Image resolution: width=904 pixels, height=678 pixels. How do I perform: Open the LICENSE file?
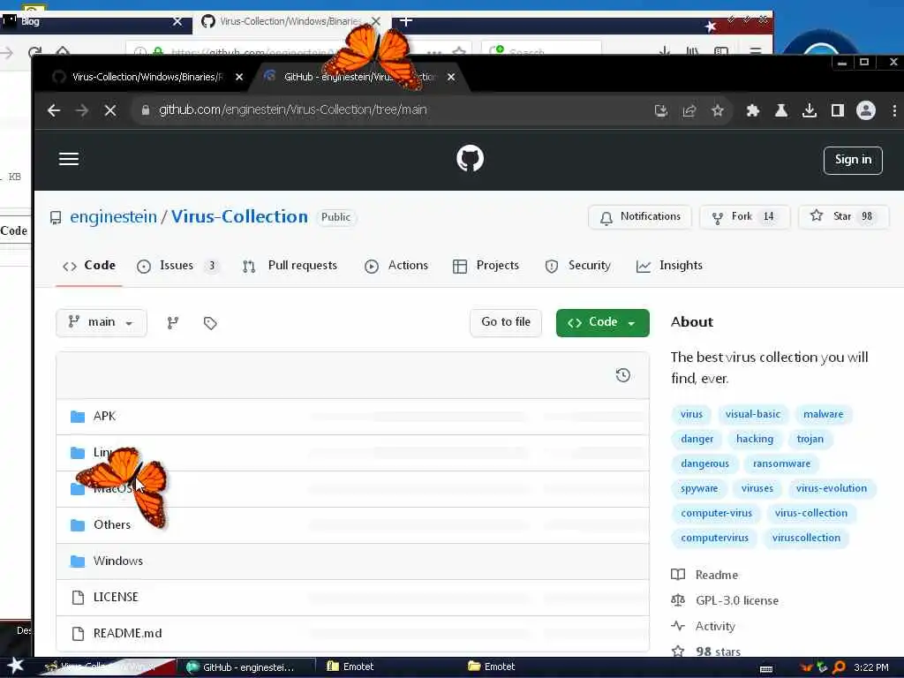pyautogui.click(x=116, y=598)
